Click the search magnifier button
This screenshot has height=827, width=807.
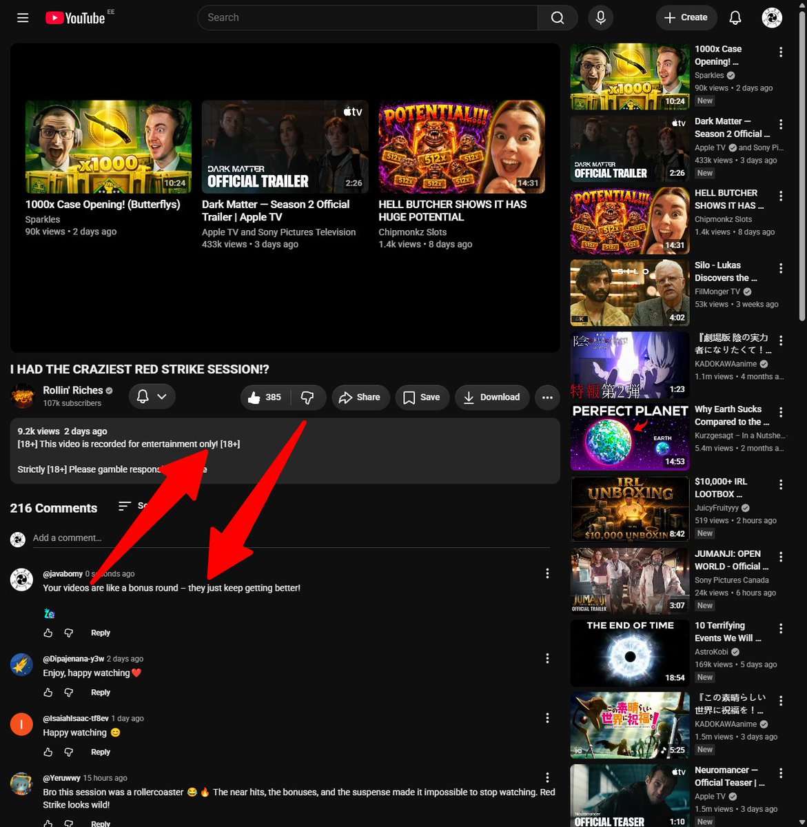(558, 18)
